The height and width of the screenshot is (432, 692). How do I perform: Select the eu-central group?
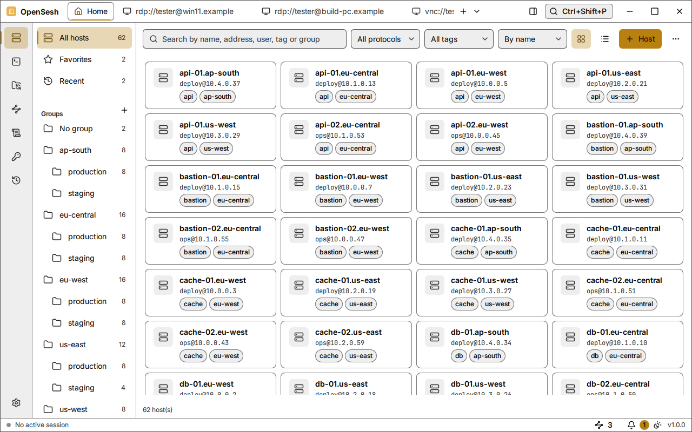click(84, 215)
